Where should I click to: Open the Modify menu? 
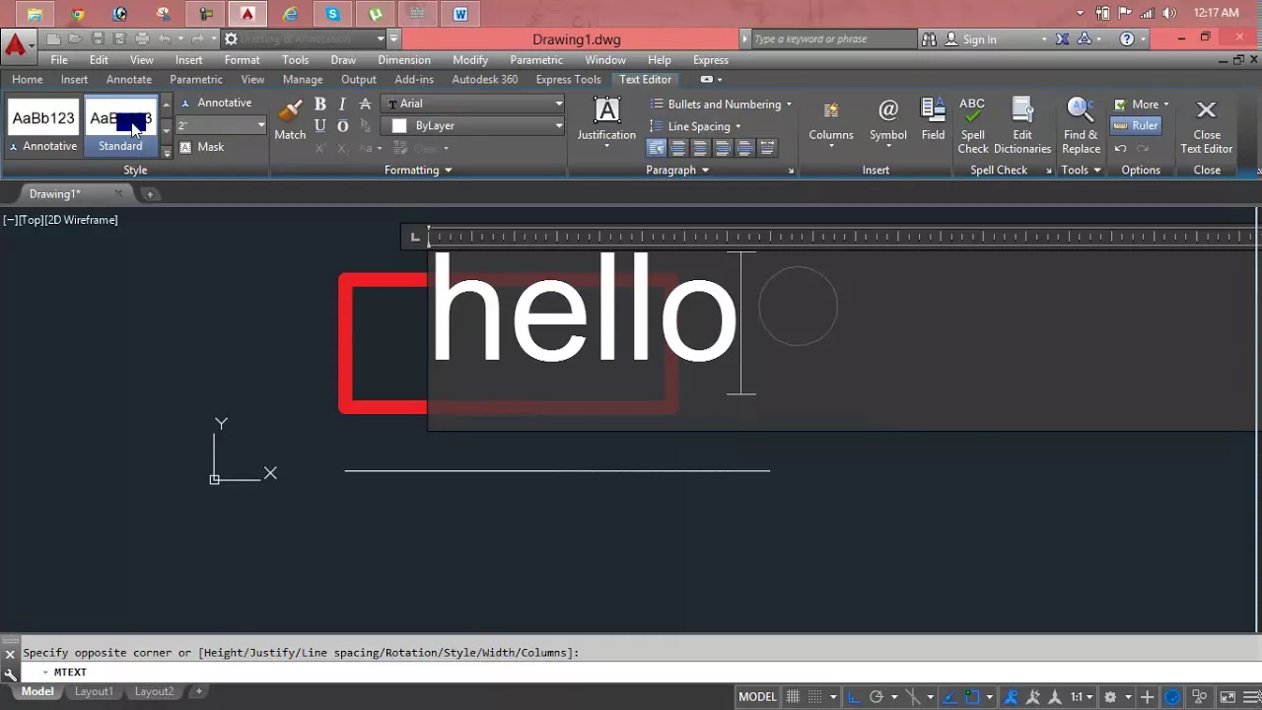[470, 59]
